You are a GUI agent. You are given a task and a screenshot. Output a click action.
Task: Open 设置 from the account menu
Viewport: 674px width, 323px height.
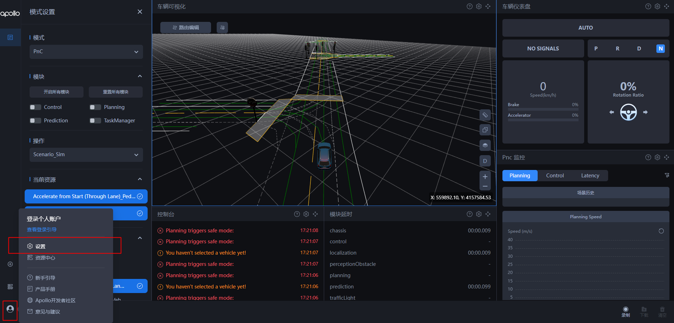tap(40, 246)
